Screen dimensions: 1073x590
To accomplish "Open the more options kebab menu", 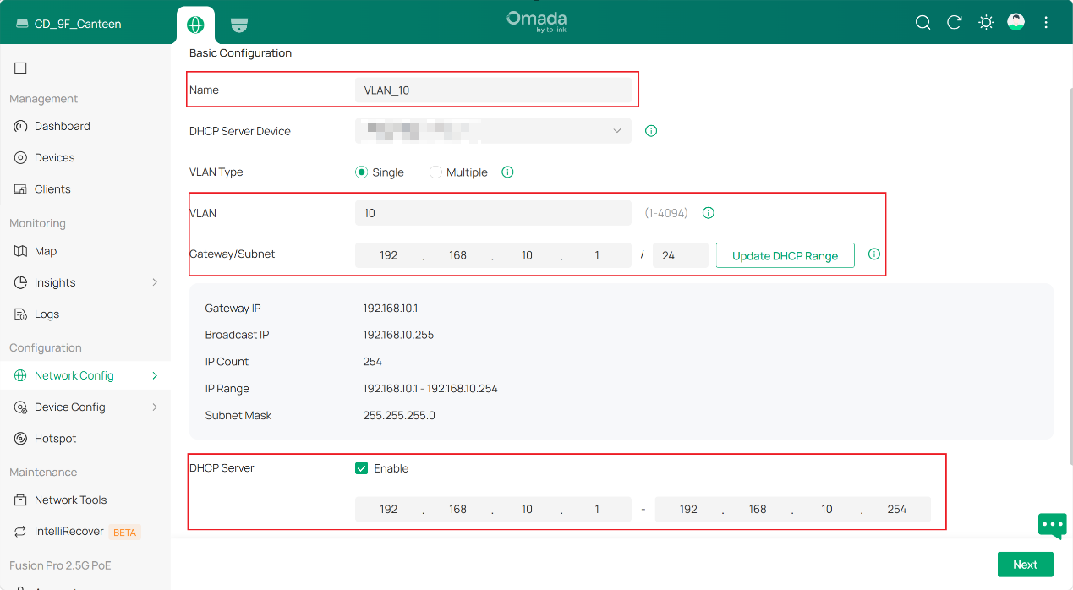I will click(x=1047, y=23).
